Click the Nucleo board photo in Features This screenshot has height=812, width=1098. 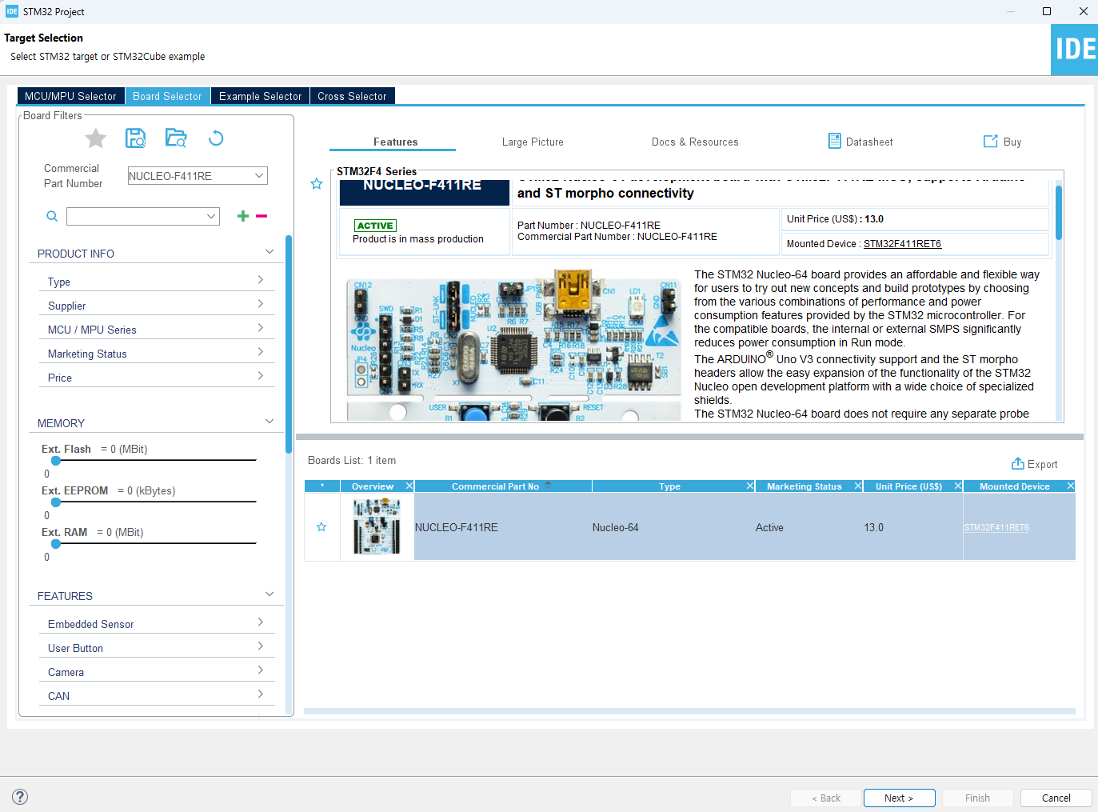pos(513,344)
